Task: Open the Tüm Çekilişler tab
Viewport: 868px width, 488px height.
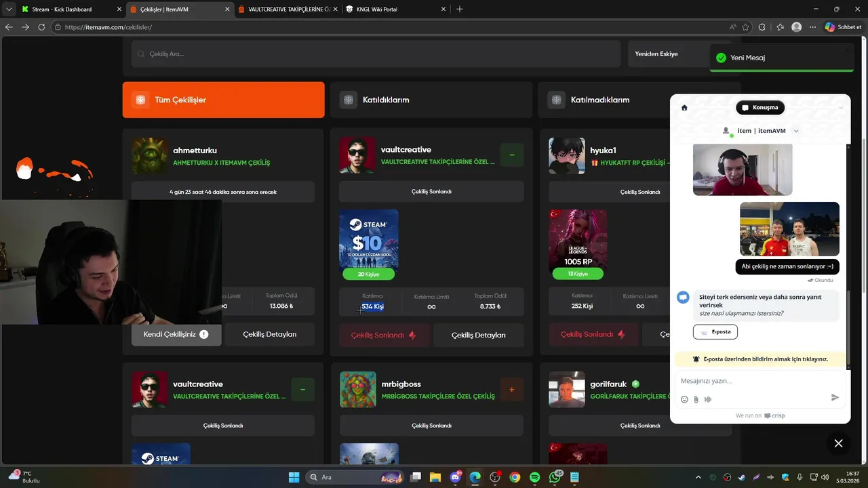Action: (223, 100)
